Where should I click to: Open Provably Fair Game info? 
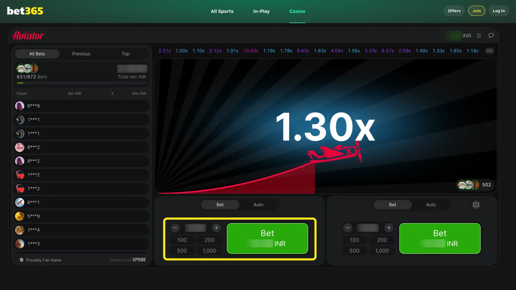44,260
